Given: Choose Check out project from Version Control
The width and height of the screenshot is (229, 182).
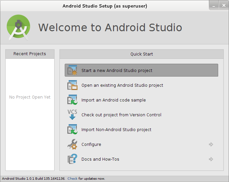Looking at the screenshot, I should (121, 115).
